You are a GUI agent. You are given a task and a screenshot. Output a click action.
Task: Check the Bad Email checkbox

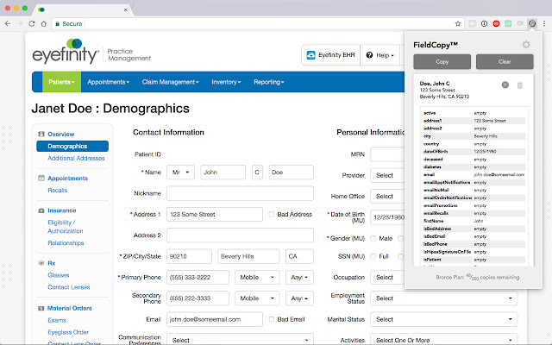tap(272, 319)
